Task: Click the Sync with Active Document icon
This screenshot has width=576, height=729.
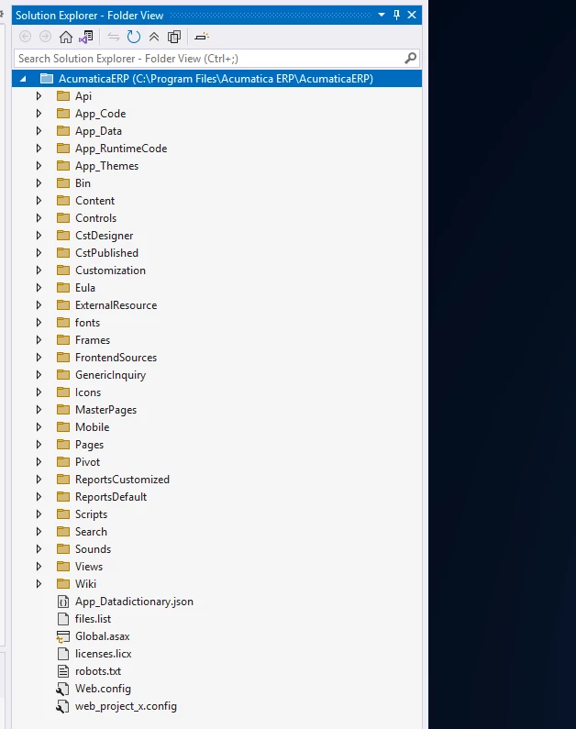Action: (x=113, y=37)
